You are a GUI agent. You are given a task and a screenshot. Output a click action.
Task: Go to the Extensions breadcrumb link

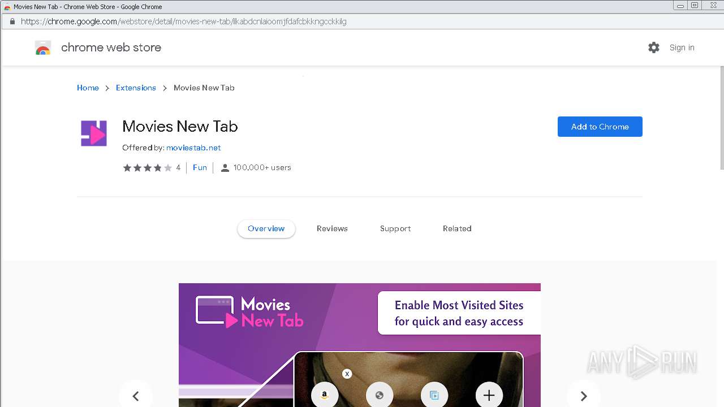[136, 88]
